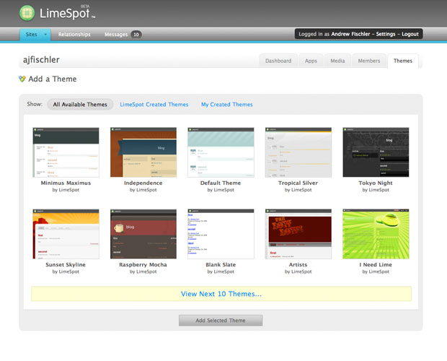
Task: Click the Minimus Maximus title text
Action: pos(66,183)
